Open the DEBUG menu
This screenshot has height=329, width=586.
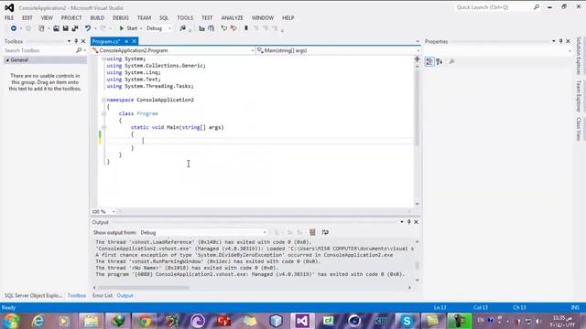tap(121, 18)
